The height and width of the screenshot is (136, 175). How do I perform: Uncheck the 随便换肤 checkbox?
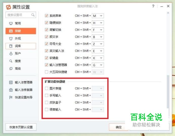[x=47, y=23]
